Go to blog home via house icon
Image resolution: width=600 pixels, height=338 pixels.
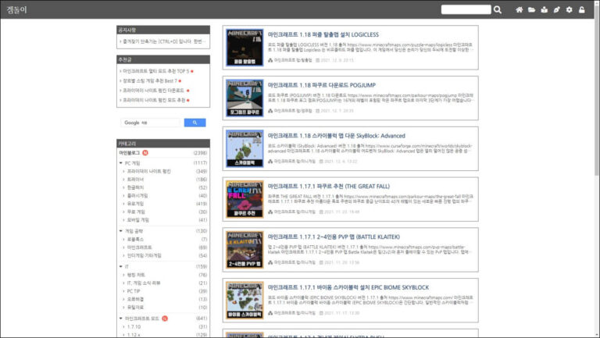(519, 9)
